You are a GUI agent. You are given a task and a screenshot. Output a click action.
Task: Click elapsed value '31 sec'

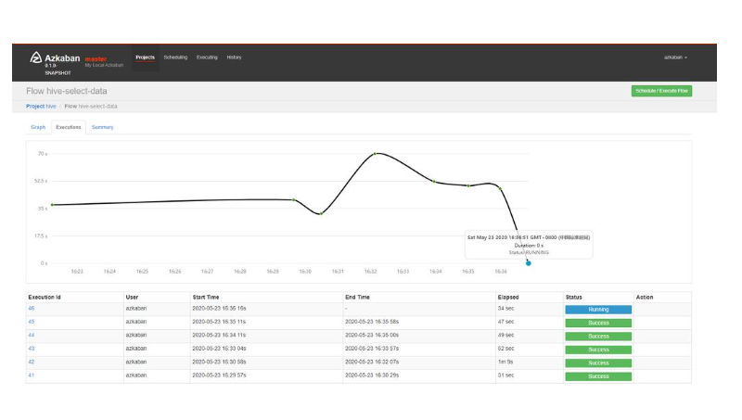[505, 375]
